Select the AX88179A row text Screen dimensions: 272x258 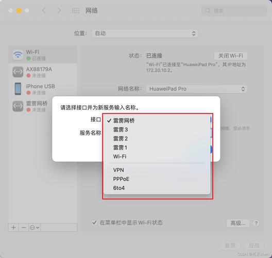tap(39, 69)
